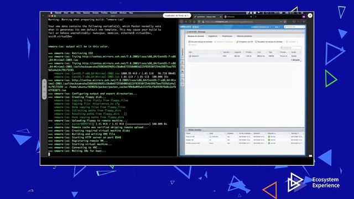The image size is (354, 199).
Task: Click Augmenter la capacité button
Action: [x=223, y=42]
